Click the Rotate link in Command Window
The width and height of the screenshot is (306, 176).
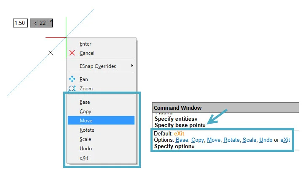pyautogui.click(x=232, y=140)
